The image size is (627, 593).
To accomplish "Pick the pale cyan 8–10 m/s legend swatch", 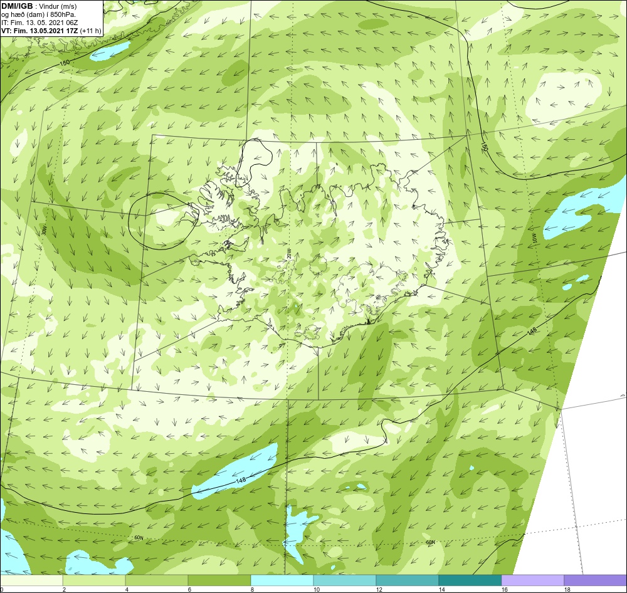I will [x=282, y=580].
